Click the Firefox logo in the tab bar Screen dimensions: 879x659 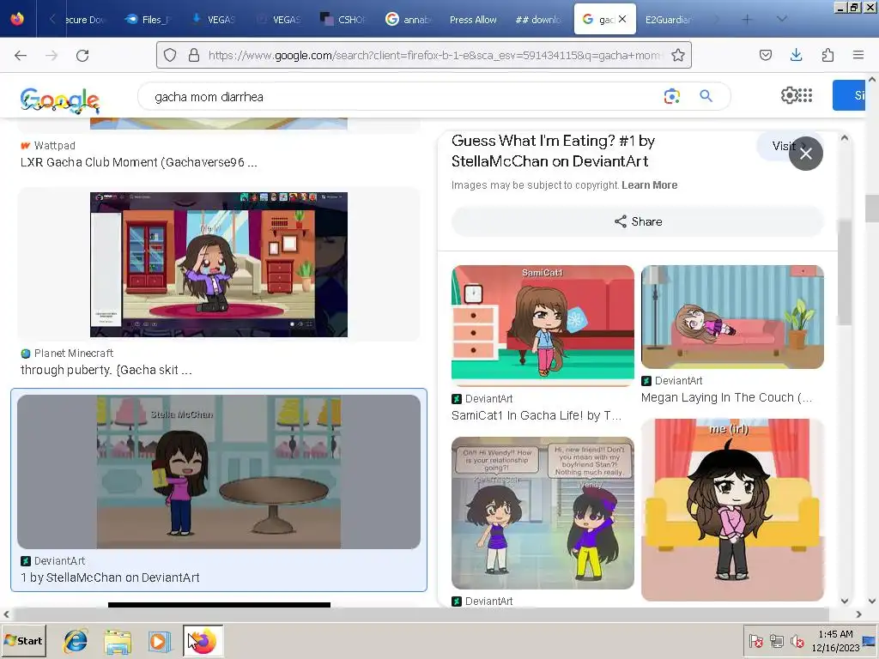click(17, 19)
